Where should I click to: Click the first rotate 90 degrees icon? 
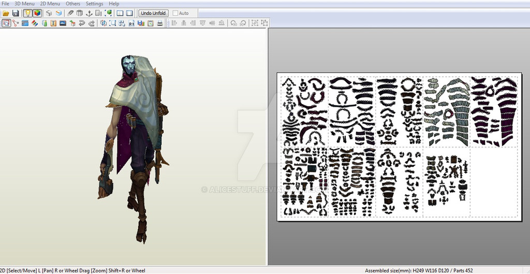(x=233, y=23)
